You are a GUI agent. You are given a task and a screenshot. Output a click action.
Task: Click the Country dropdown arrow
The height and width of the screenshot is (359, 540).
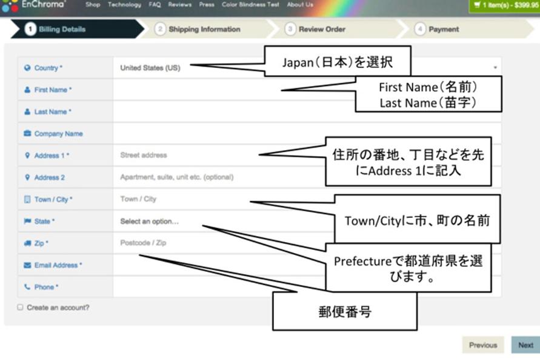tap(495, 68)
